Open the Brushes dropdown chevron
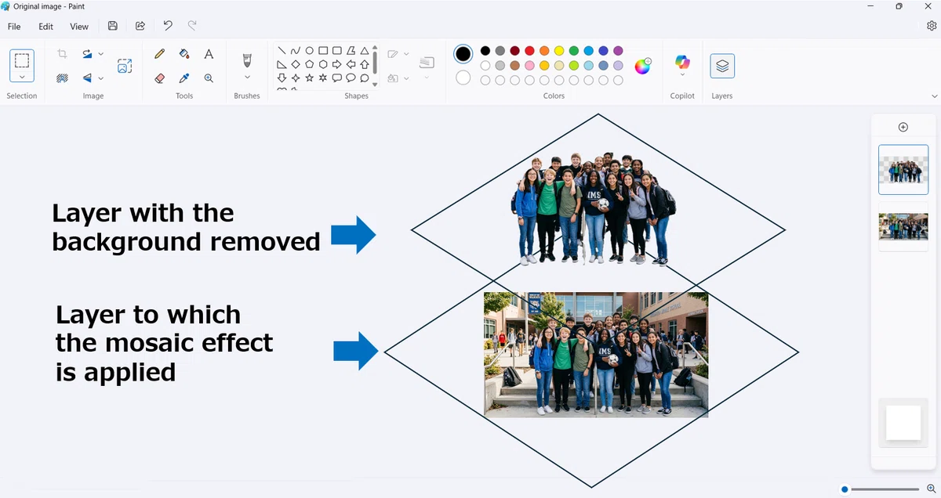The height and width of the screenshot is (498, 941). tap(247, 78)
